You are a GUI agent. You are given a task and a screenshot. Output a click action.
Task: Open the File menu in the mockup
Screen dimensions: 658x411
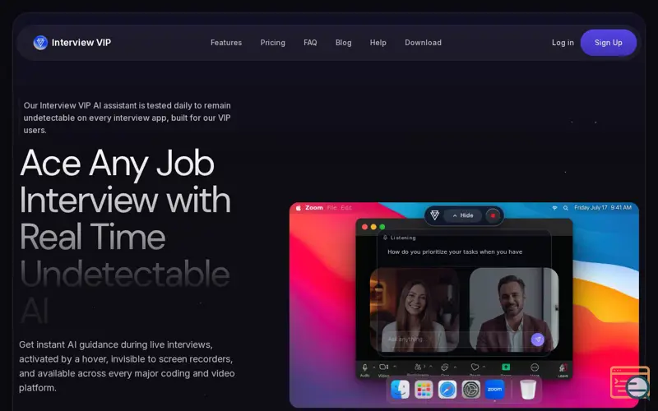pyautogui.click(x=331, y=208)
